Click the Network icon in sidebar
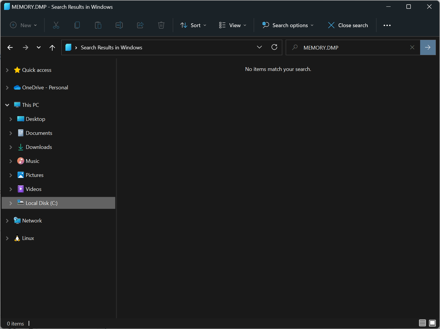Viewport: 440px width, 329px height. coord(17,220)
